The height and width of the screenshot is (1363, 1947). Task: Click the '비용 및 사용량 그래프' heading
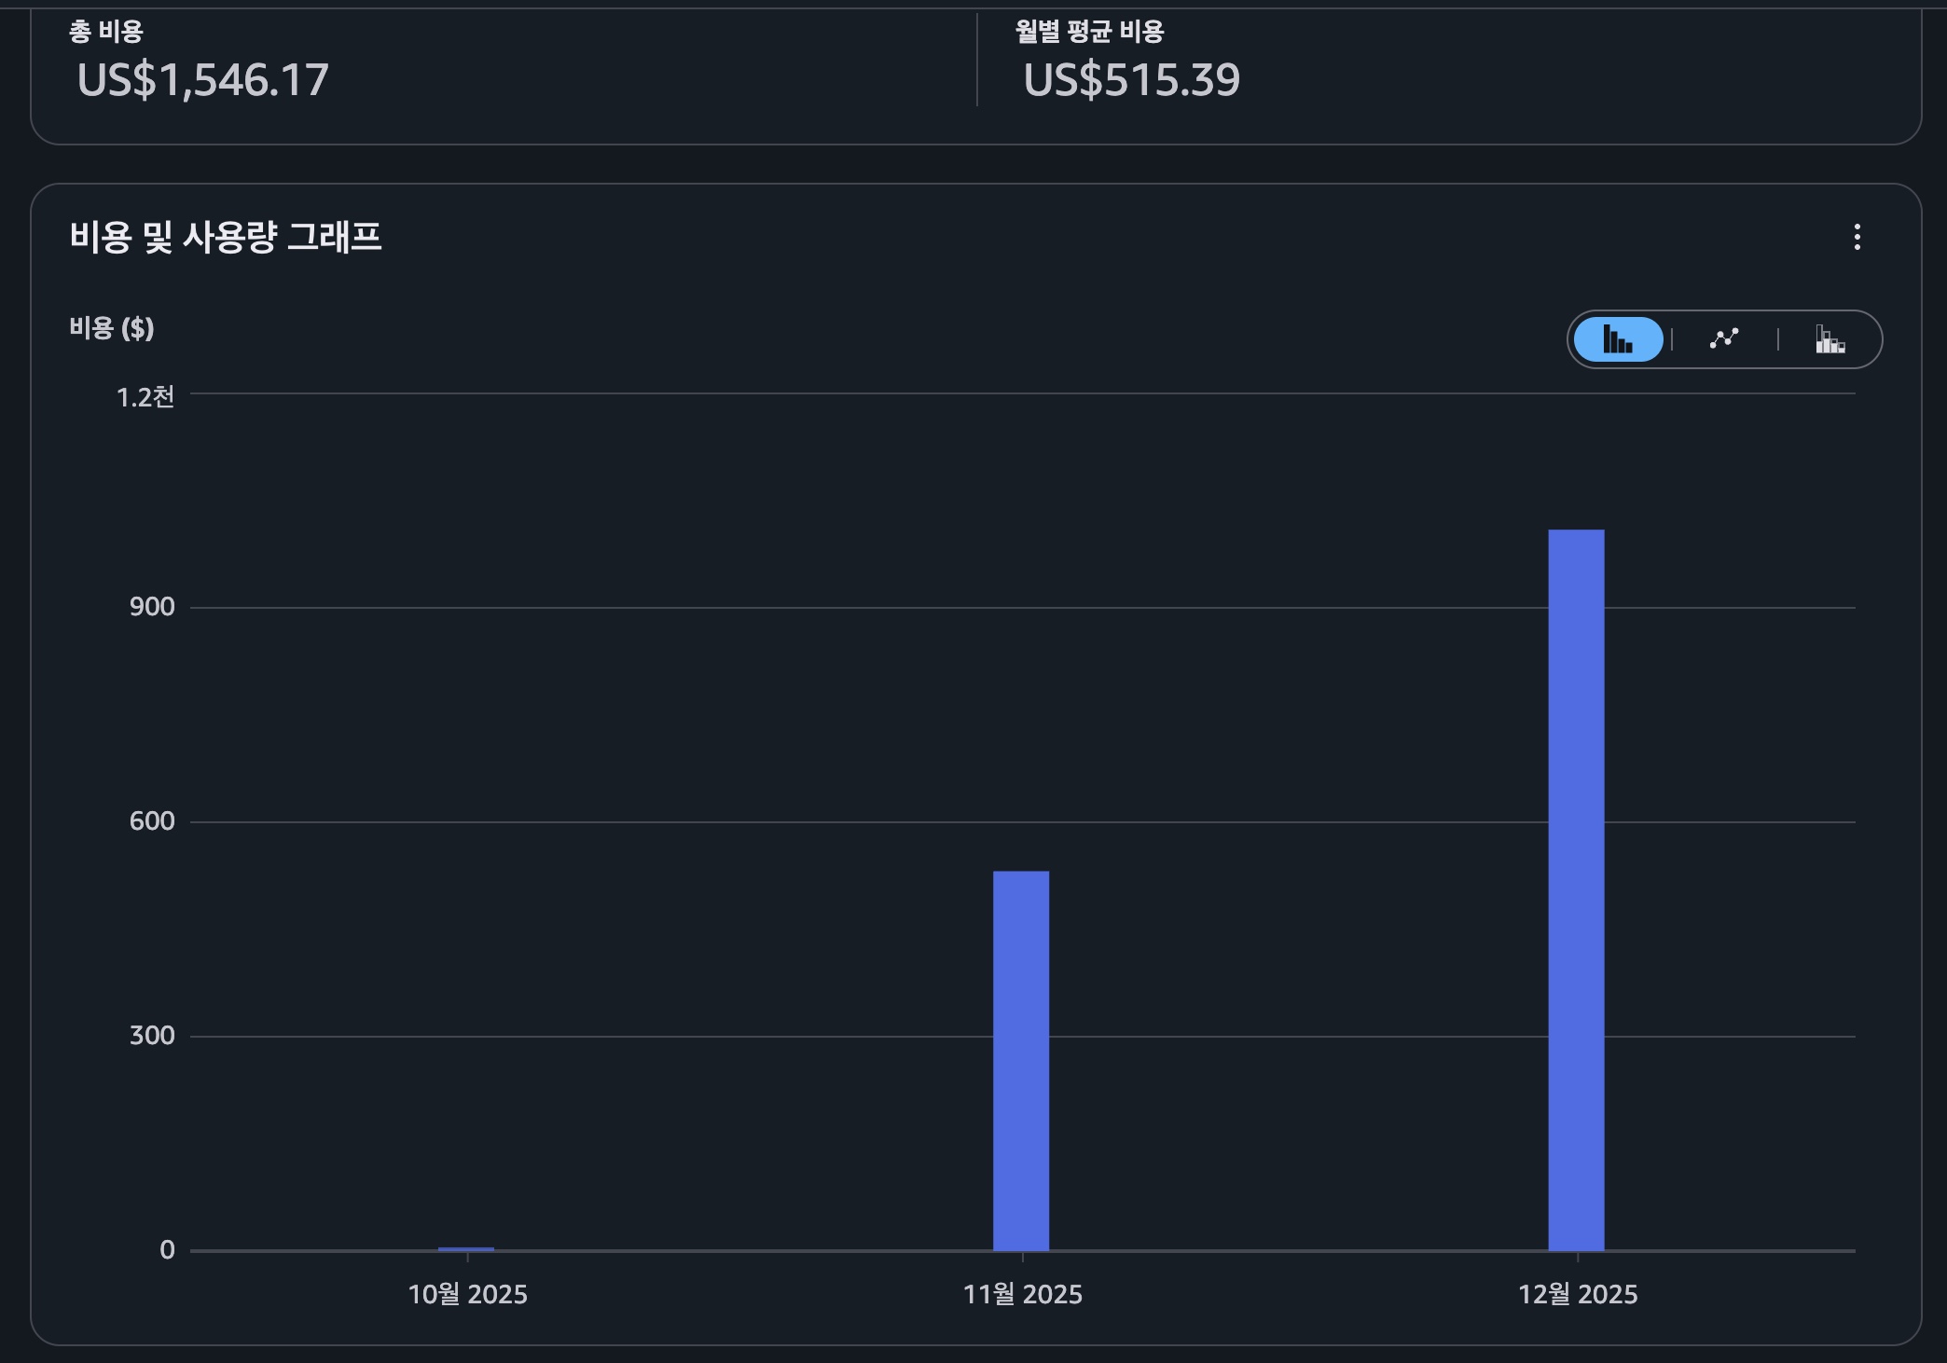click(x=225, y=237)
